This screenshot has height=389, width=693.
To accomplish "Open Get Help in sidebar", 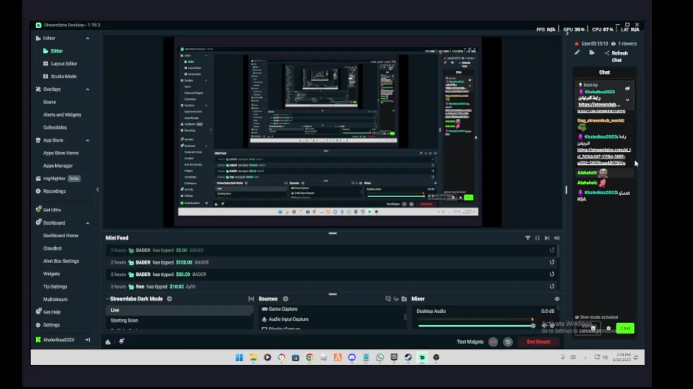I will (52, 312).
